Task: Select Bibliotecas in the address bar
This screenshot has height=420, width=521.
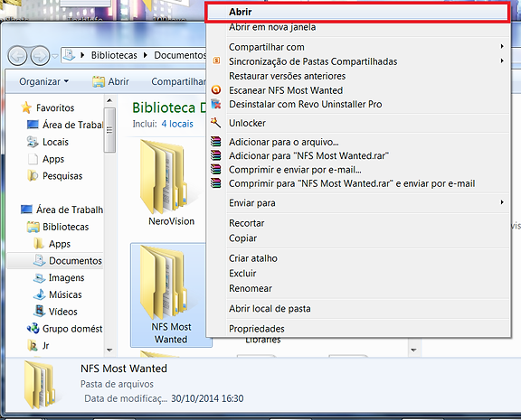Action: [114, 55]
